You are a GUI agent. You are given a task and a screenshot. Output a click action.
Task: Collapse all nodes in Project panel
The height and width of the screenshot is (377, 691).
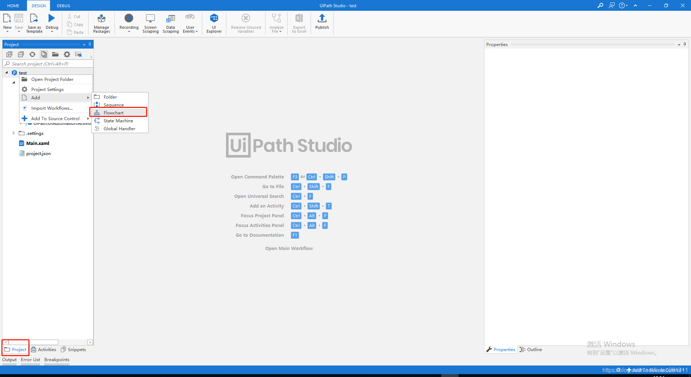click(x=21, y=54)
